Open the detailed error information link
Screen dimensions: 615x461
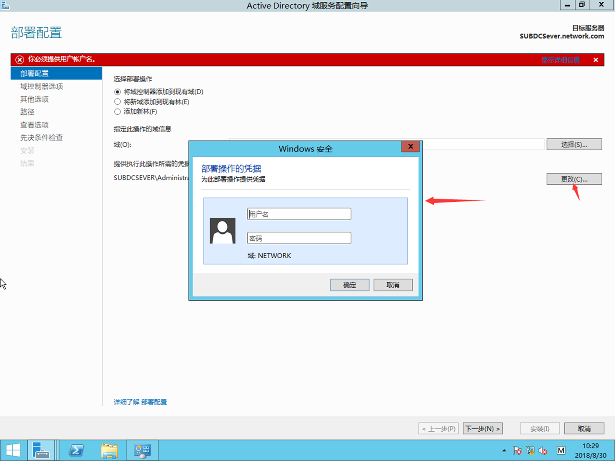coord(561,60)
